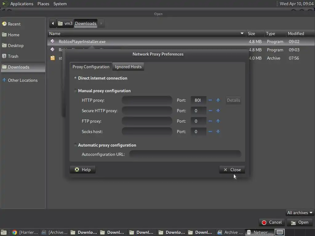315x236 pixels.
Task: Click the path bar back arrow
Action: tap(53, 23)
